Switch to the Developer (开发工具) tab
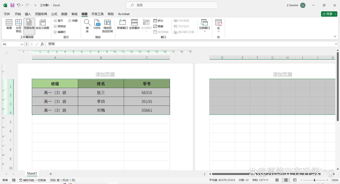Screen dimensions: 340x184 (97, 14)
